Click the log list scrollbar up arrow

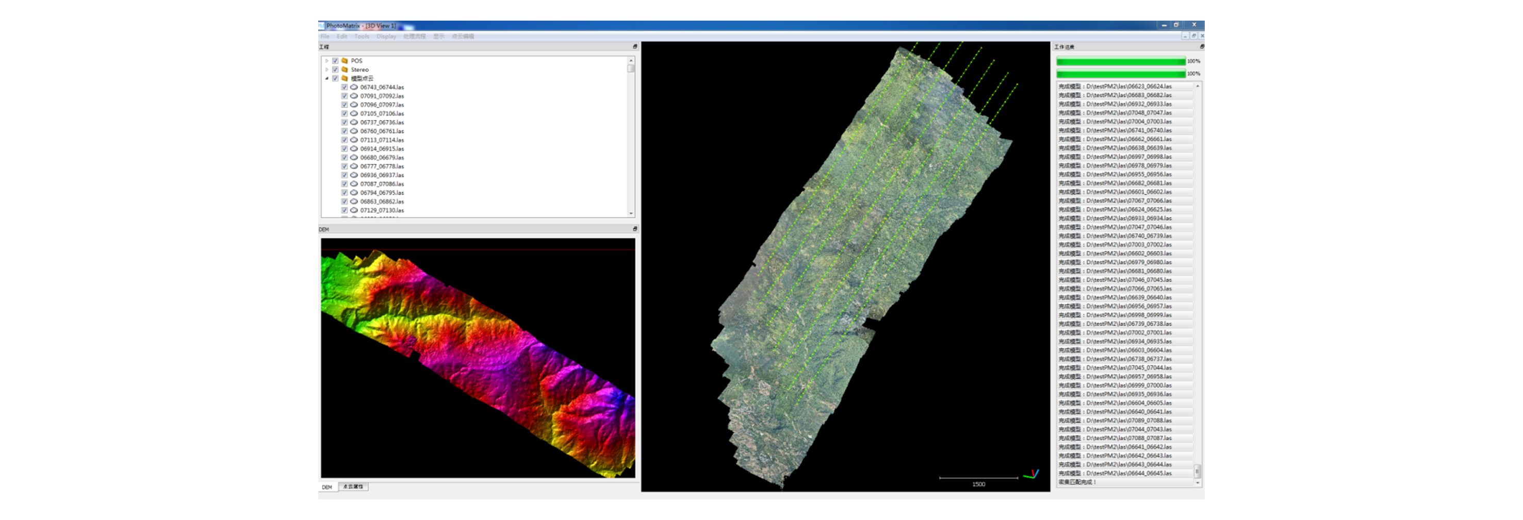[1198, 86]
